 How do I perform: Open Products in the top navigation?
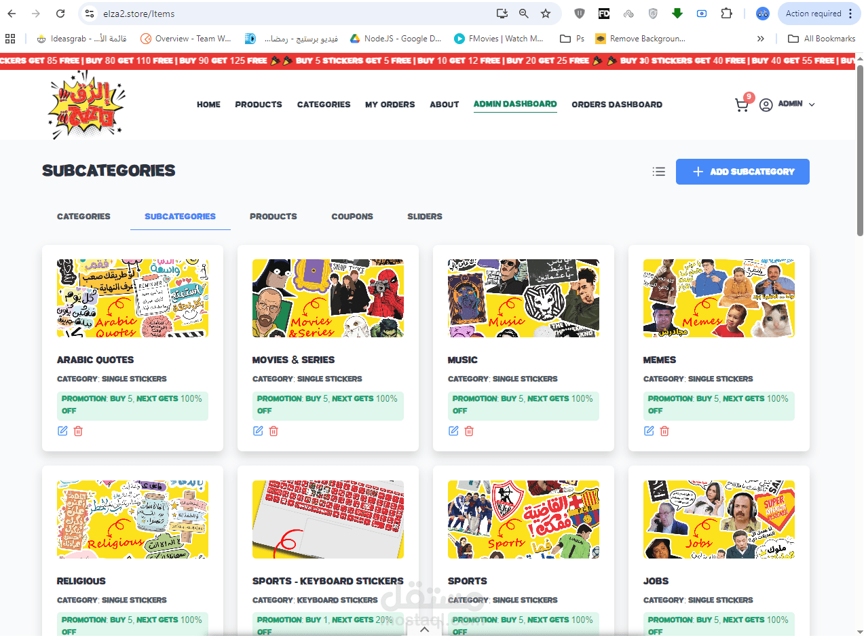(259, 105)
